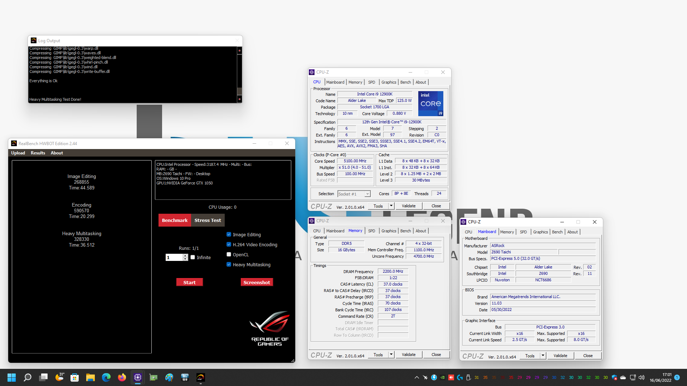Open Task View on the taskbar
This screenshot has height=386, width=687.
(43, 377)
